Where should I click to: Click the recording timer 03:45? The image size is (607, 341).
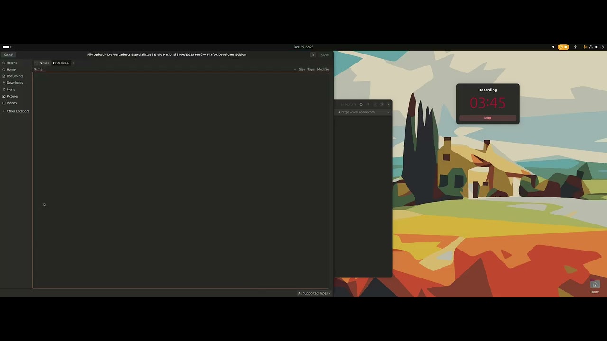point(487,102)
